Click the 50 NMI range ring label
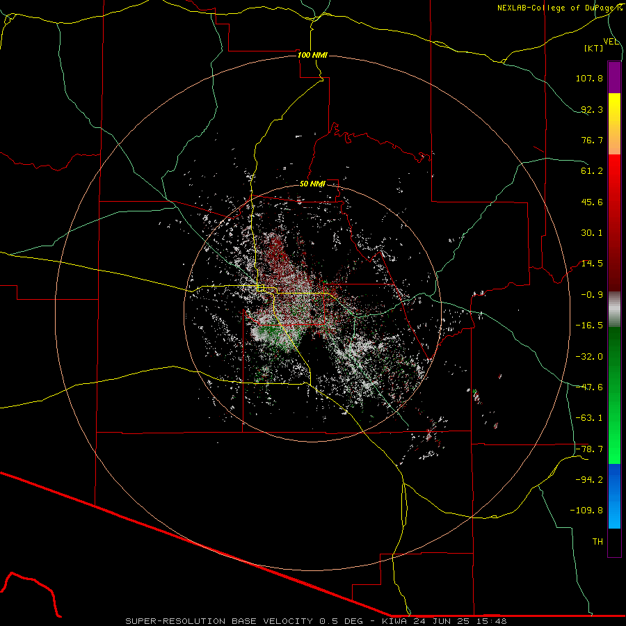Viewport: 626px width, 626px height. (x=312, y=184)
